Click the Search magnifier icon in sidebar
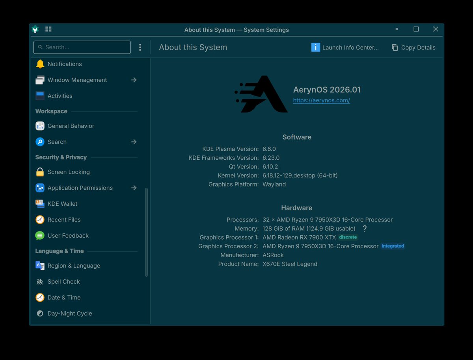The image size is (473, 360). point(40,142)
